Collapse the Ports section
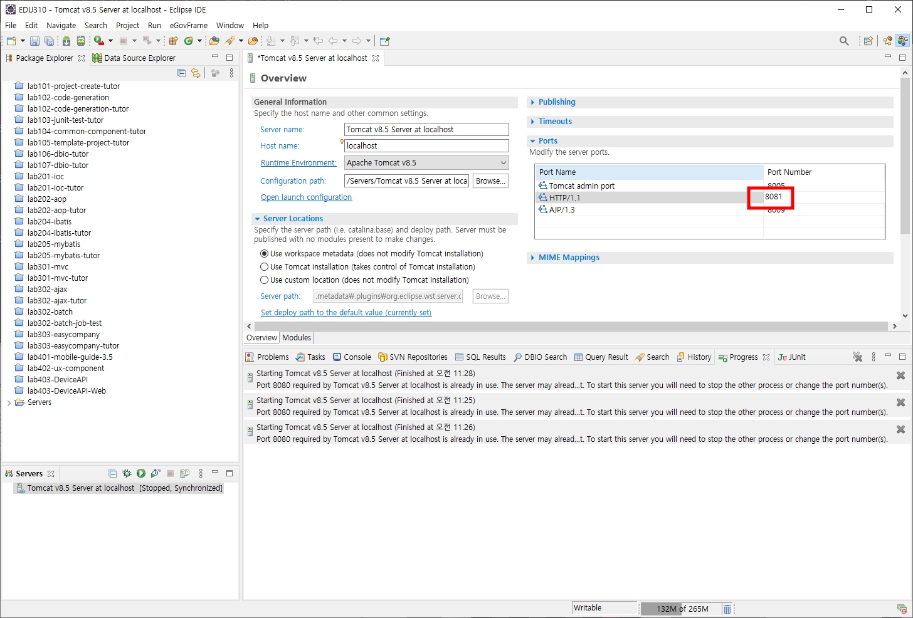Screen dimensions: 913x618 tap(533, 141)
